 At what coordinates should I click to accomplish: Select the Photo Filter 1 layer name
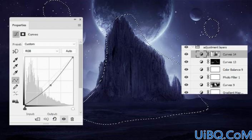tap(231, 77)
